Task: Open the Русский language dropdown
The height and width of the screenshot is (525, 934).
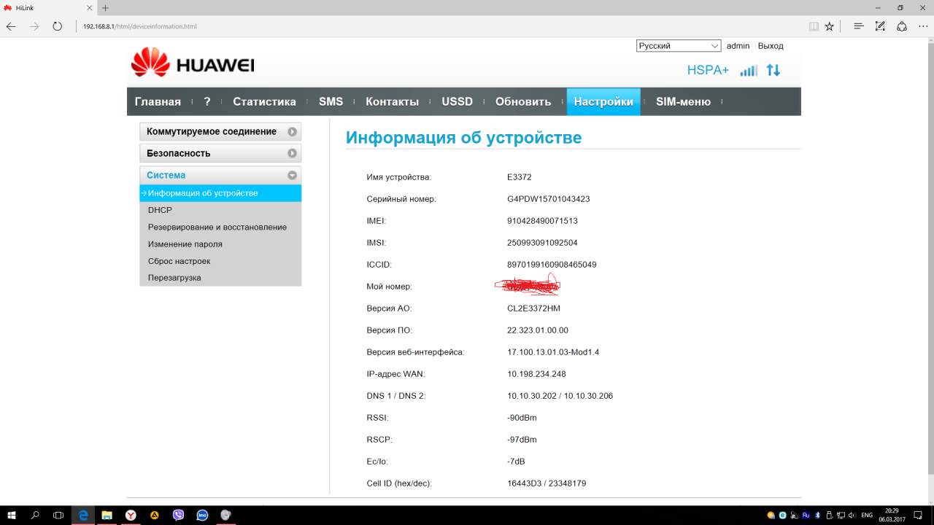Action: coord(679,46)
